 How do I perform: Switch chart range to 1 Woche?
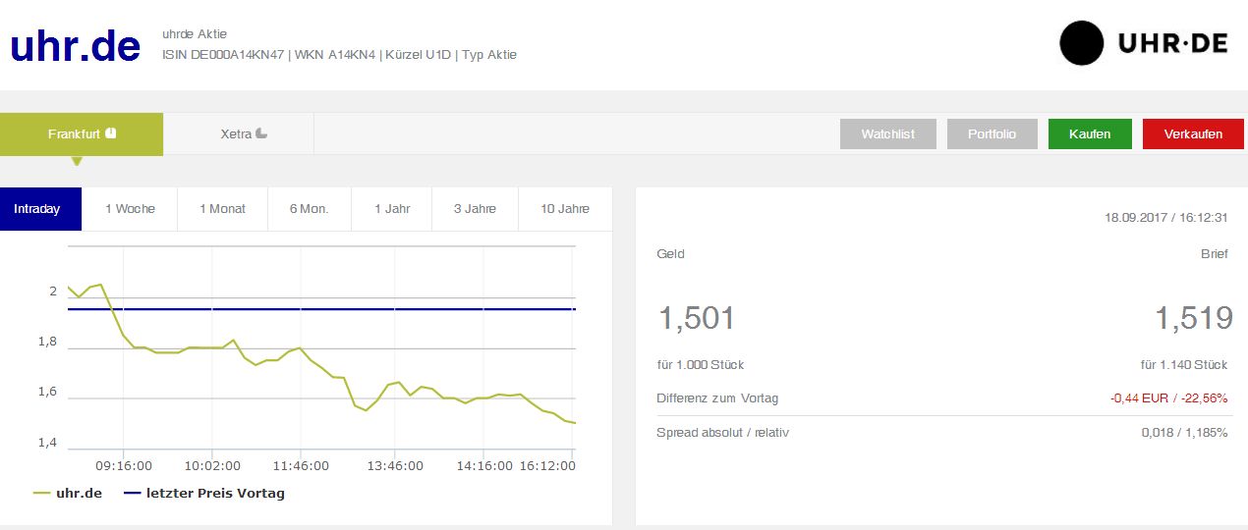tap(130, 209)
